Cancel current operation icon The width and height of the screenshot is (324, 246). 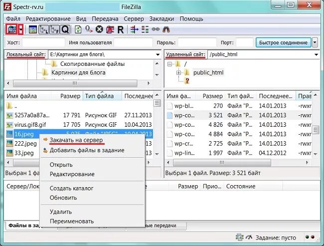99,29
